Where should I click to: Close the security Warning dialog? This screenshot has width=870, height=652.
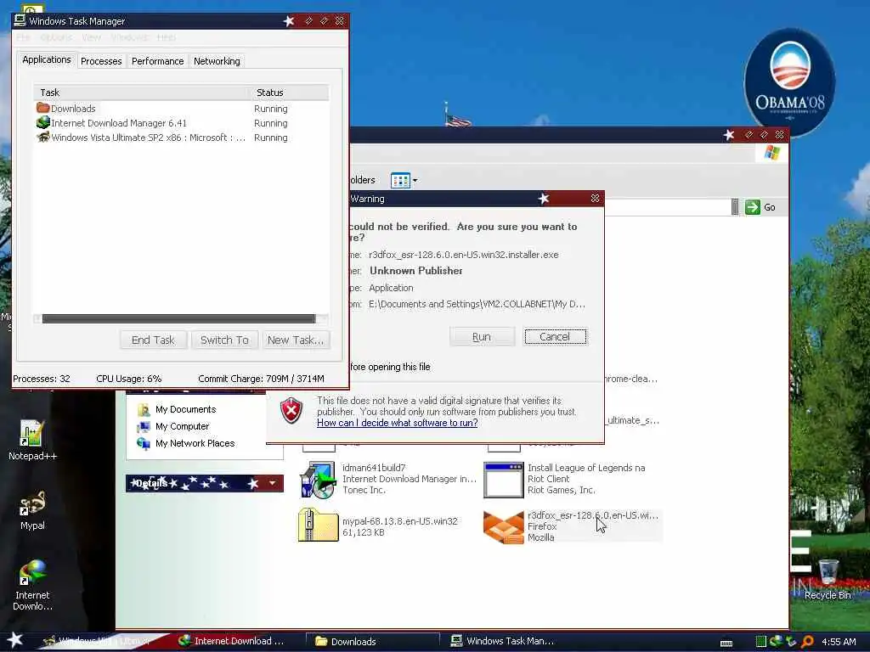point(595,198)
